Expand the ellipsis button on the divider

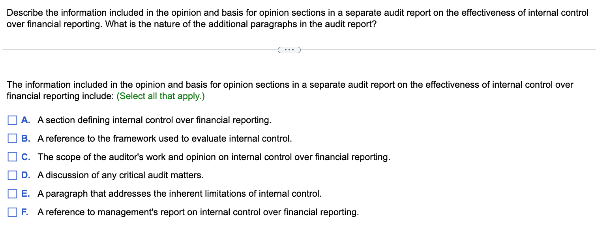click(289, 50)
